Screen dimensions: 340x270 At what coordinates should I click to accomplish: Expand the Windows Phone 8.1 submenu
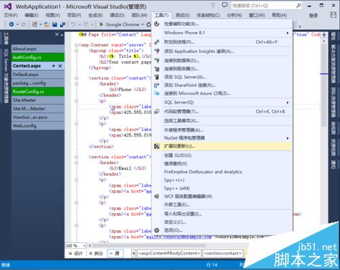(288, 33)
